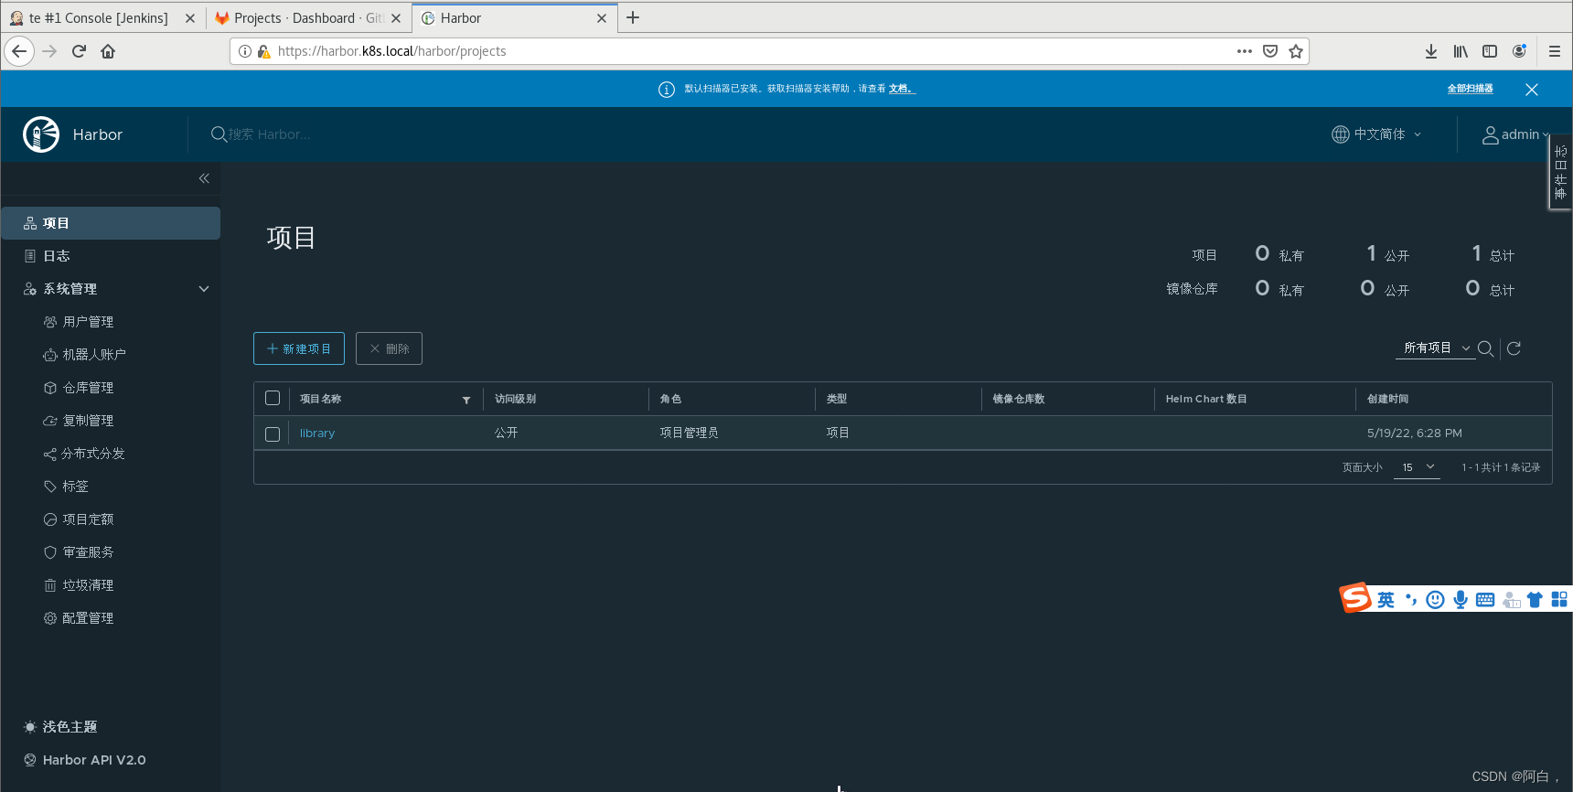Click the 搜索 Harbor search field
The height and width of the screenshot is (792, 1573).
[x=270, y=134]
